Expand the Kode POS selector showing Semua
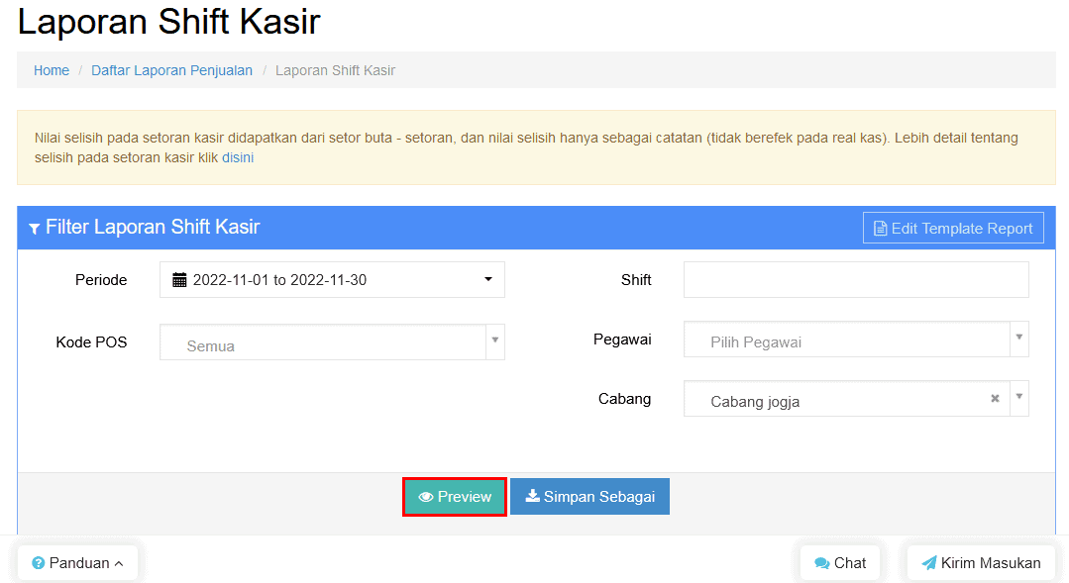 (x=495, y=340)
